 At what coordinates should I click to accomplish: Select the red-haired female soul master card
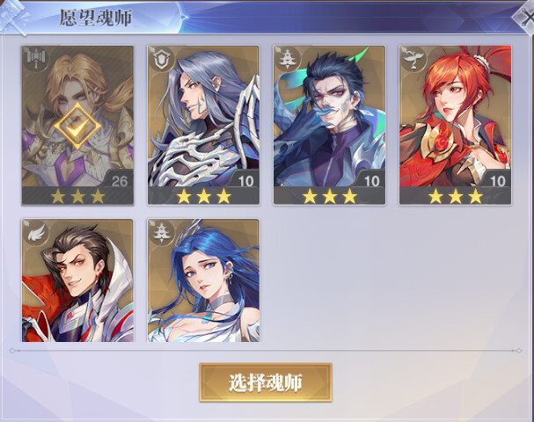click(456, 125)
